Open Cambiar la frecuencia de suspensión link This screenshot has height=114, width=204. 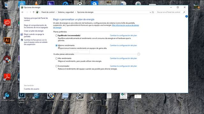click(x=36, y=42)
